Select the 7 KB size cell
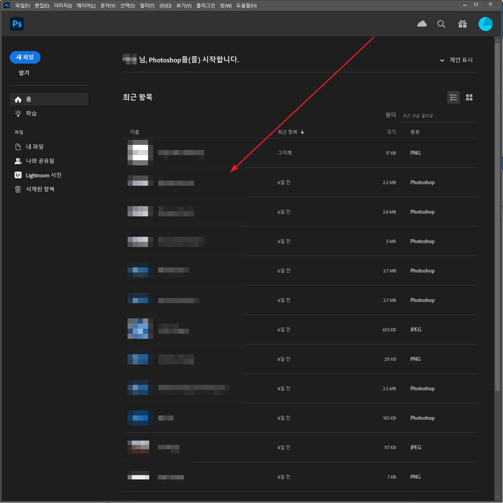This screenshot has height=503, width=503. click(391, 477)
